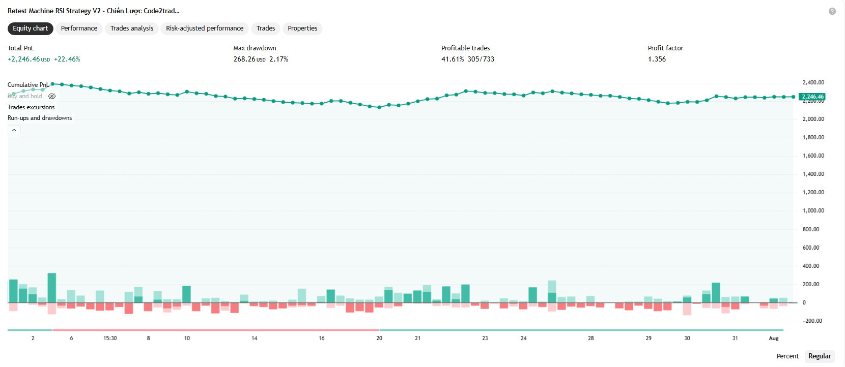Switch to the Performance tab
The width and height of the screenshot is (845, 367).
pos(79,28)
